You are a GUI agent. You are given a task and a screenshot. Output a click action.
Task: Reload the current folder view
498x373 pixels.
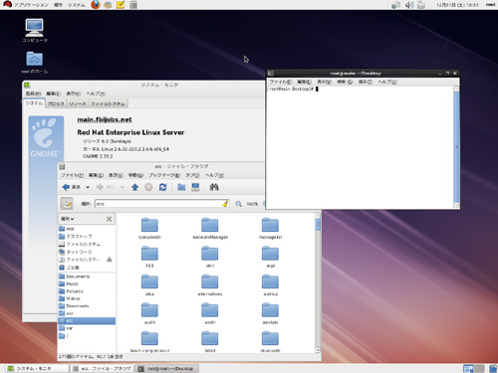pyautogui.click(x=162, y=187)
